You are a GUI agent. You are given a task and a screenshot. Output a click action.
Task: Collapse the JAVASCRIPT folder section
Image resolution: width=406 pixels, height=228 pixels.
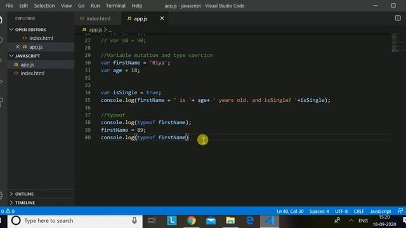pos(11,56)
